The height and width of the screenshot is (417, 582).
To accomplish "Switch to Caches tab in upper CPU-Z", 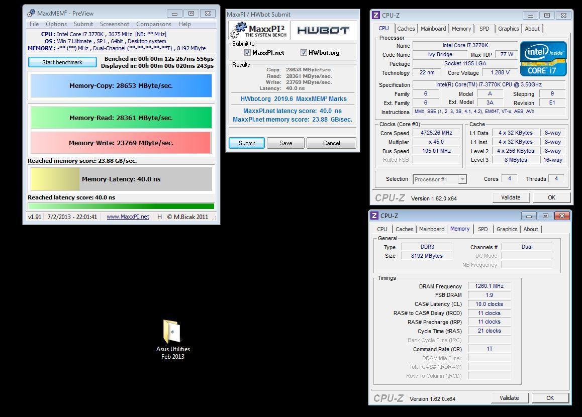I will pyautogui.click(x=406, y=29).
